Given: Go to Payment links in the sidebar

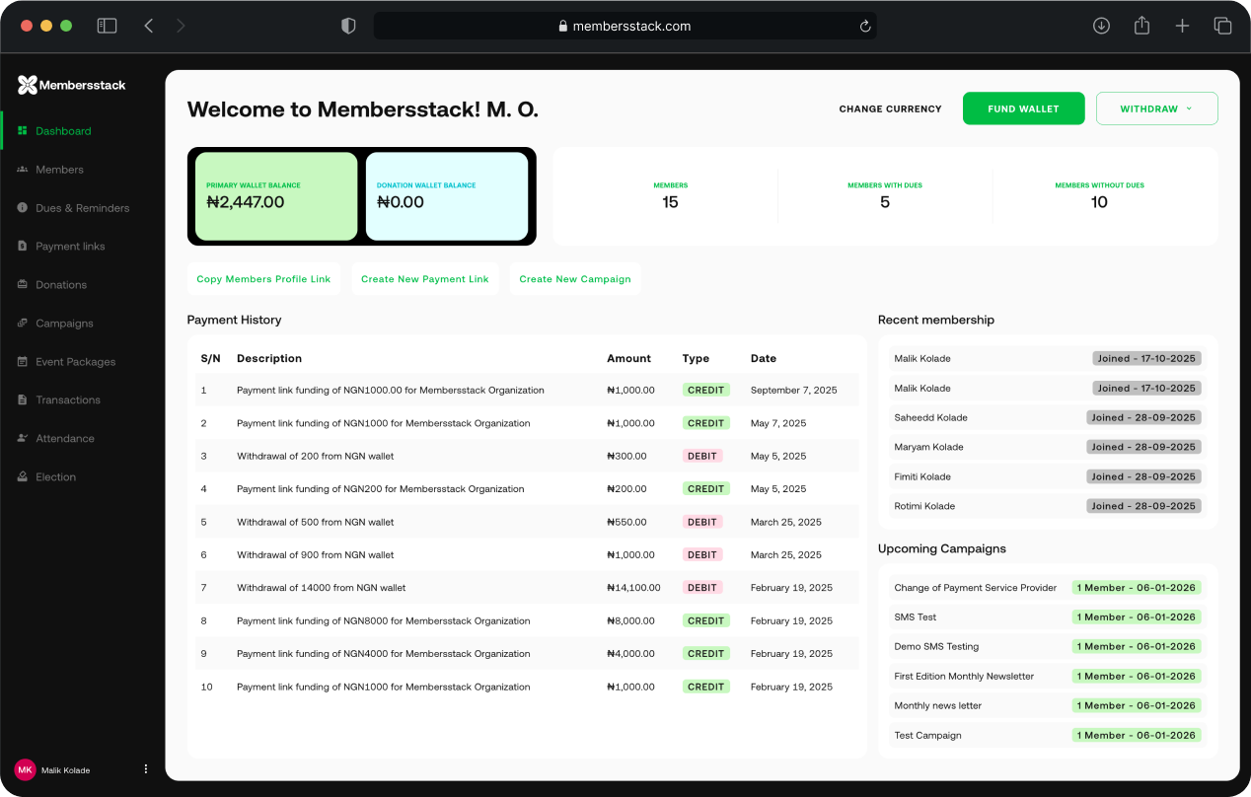Looking at the screenshot, I should (70, 247).
